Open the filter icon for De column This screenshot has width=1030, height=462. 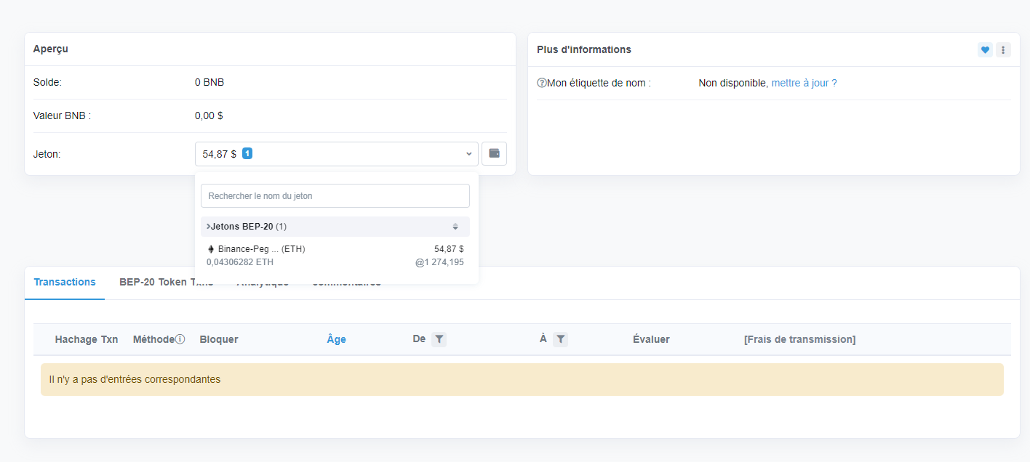(x=439, y=339)
